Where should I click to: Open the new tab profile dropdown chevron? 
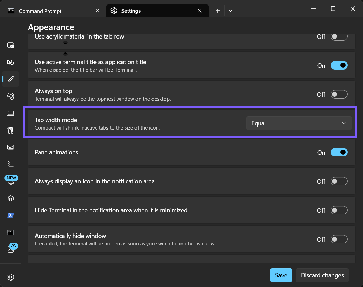[x=230, y=11]
